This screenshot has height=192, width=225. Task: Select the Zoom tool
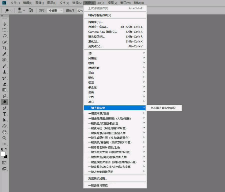(4, 138)
